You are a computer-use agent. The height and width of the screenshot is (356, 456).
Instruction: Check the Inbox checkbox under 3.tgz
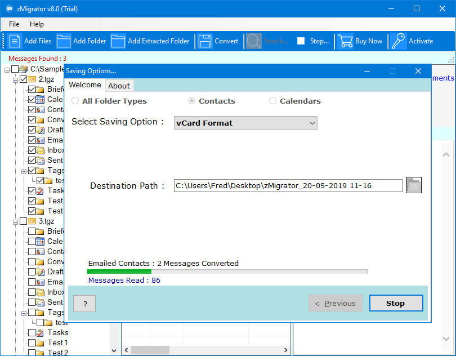click(x=32, y=292)
